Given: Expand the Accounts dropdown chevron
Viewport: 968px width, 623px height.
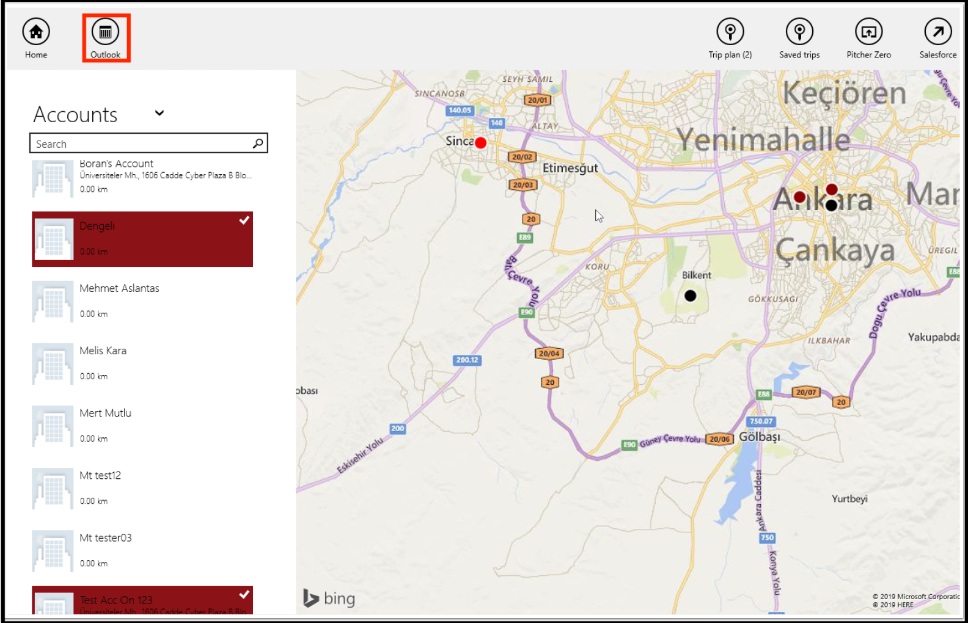Looking at the screenshot, I should pyautogui.click(x=159, y=113).
